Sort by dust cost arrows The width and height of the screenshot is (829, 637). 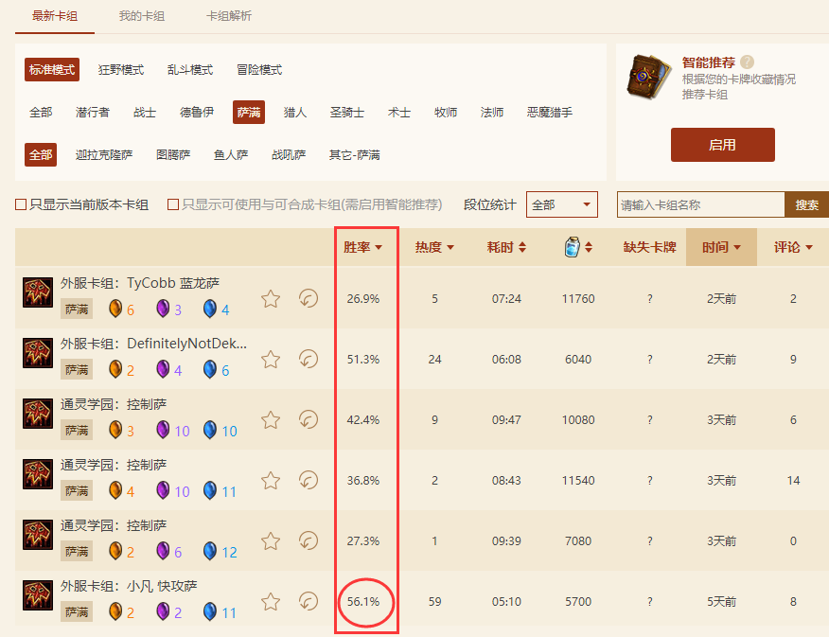589,247
